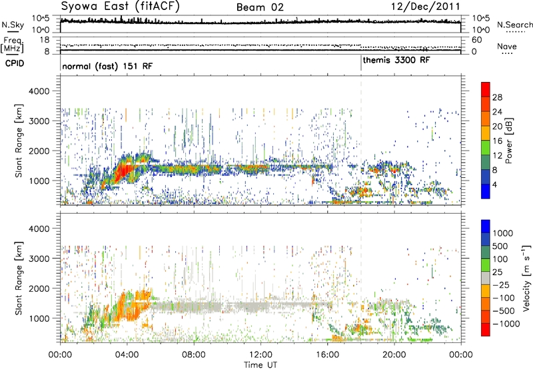Click the 'Time UT' axis title
The width and height of the screenshot is (533, 369).
[x=261, y=365]
